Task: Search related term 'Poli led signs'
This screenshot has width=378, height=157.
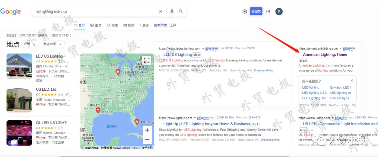Action: pos(339,98)
